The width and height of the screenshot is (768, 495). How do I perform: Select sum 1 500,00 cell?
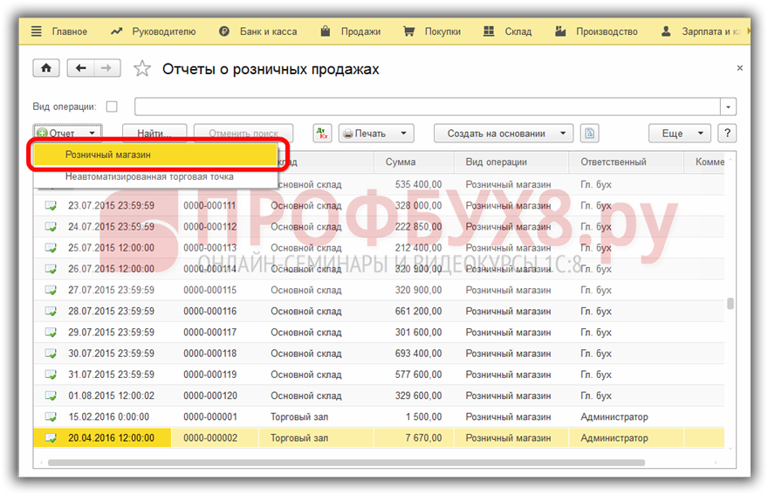coord(414,416)
